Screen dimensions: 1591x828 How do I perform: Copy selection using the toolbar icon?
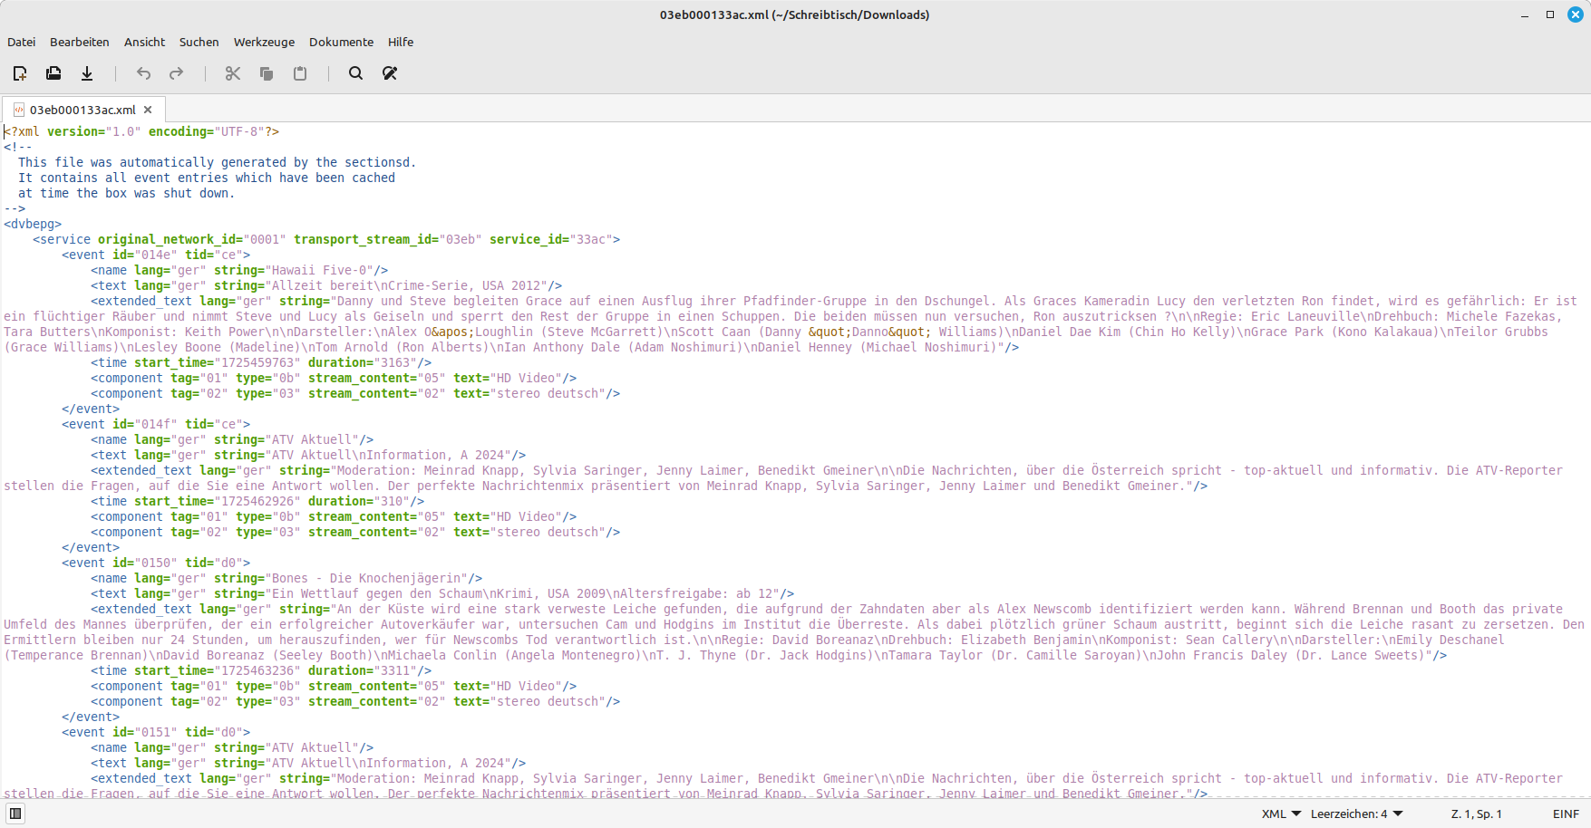pyautogui.click(x=267, y=73)
